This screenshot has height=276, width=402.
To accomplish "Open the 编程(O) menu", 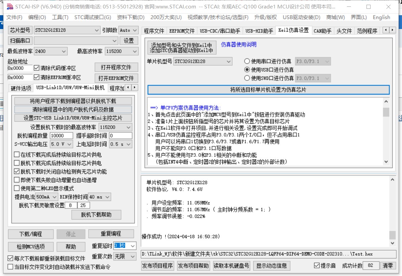I will [x=37, y=18].
